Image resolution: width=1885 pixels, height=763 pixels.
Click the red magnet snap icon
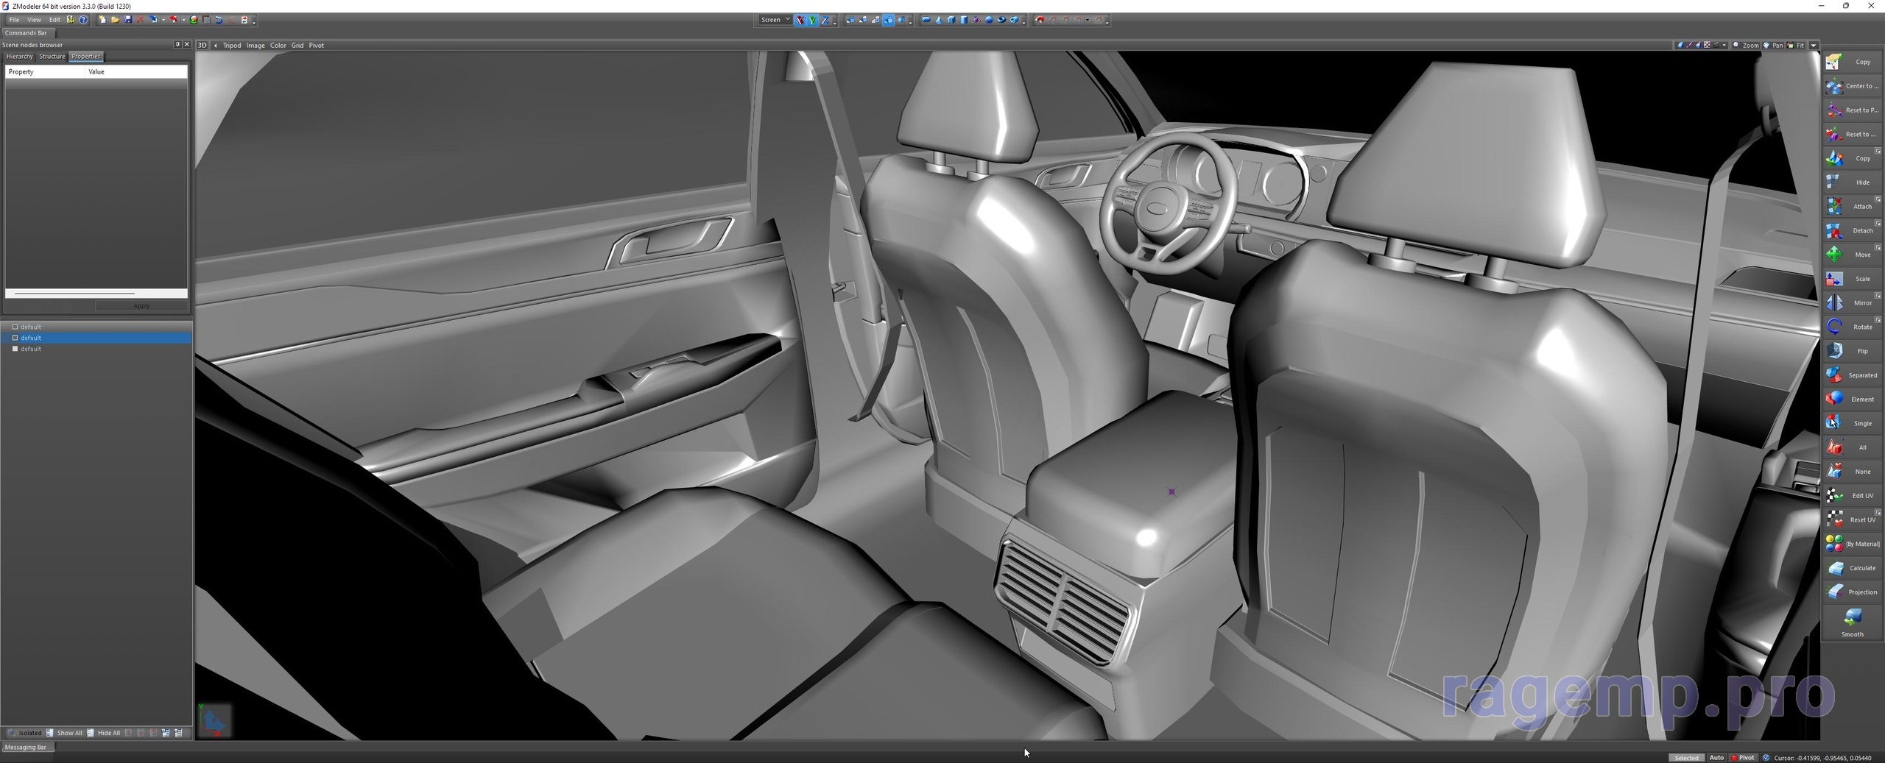[1040, 20]
